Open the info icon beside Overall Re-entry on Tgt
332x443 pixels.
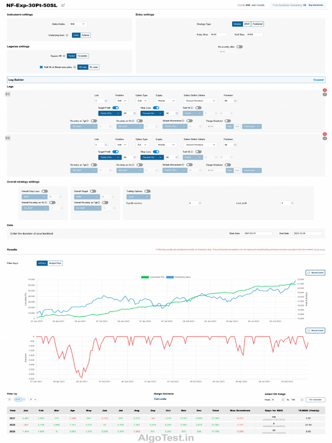tap(99, 202)
